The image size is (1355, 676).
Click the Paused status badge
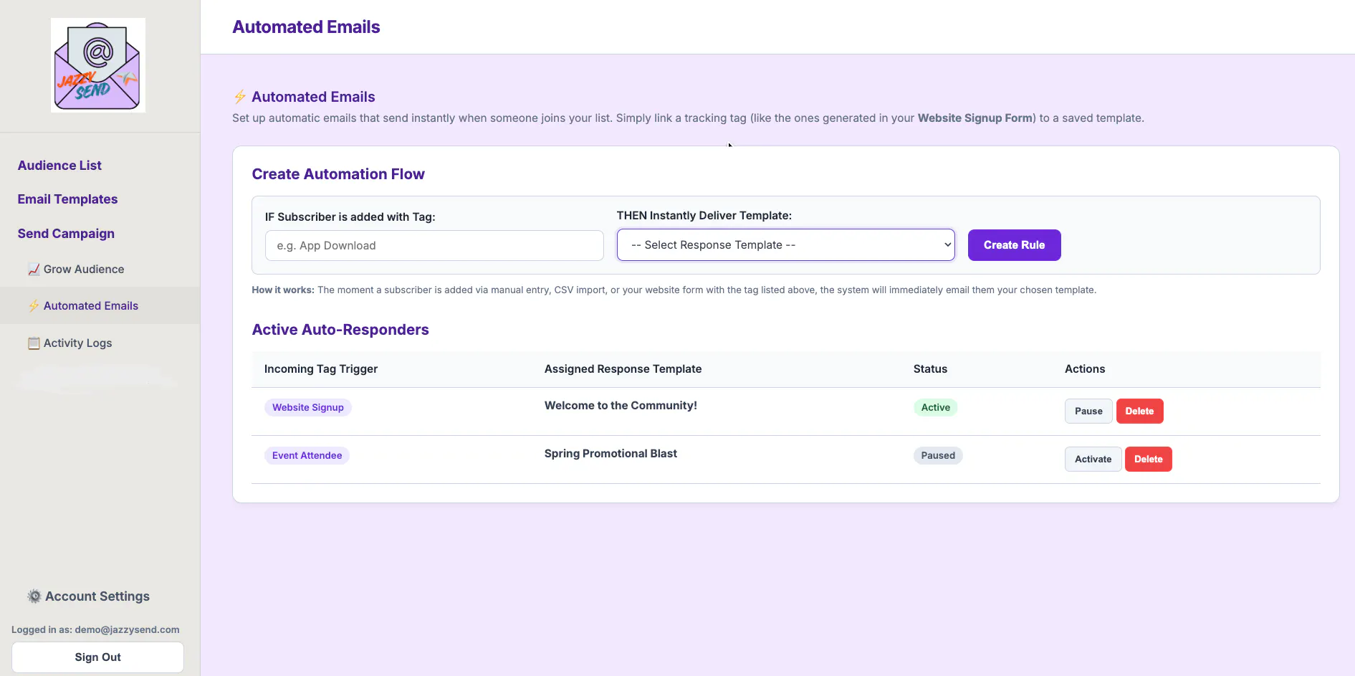[938, 456]
